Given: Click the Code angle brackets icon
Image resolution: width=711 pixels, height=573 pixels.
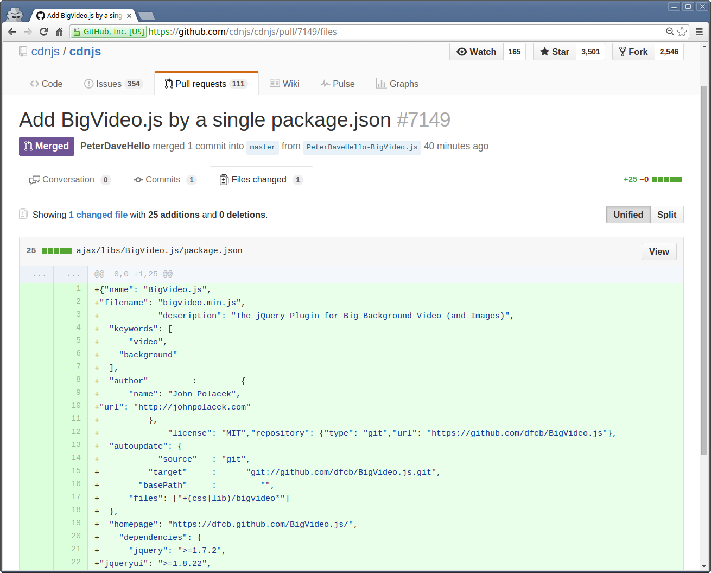Looking at the screenshot, I should point(34,84).
